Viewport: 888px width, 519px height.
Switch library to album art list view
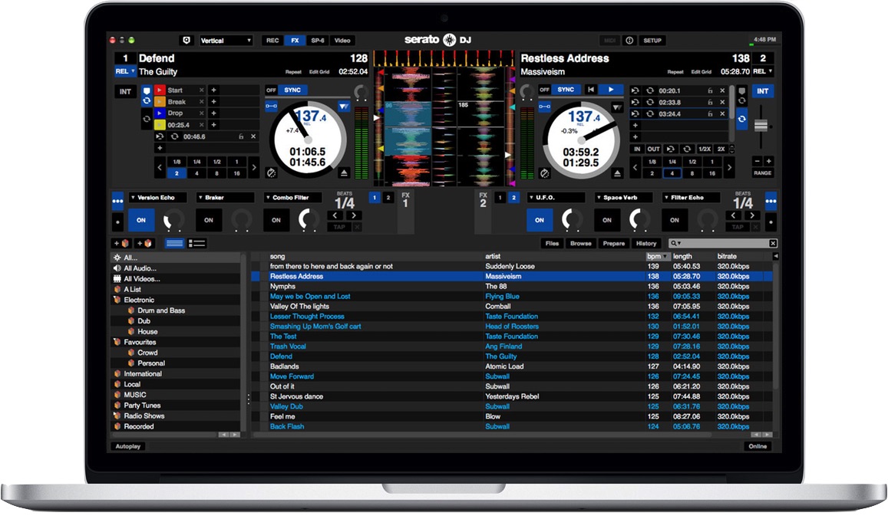pos(197,243)
